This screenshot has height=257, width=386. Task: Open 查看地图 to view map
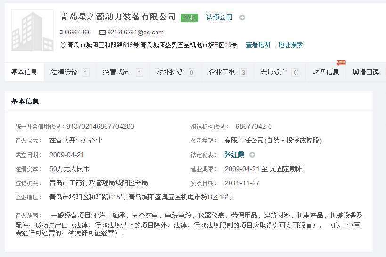258,45
